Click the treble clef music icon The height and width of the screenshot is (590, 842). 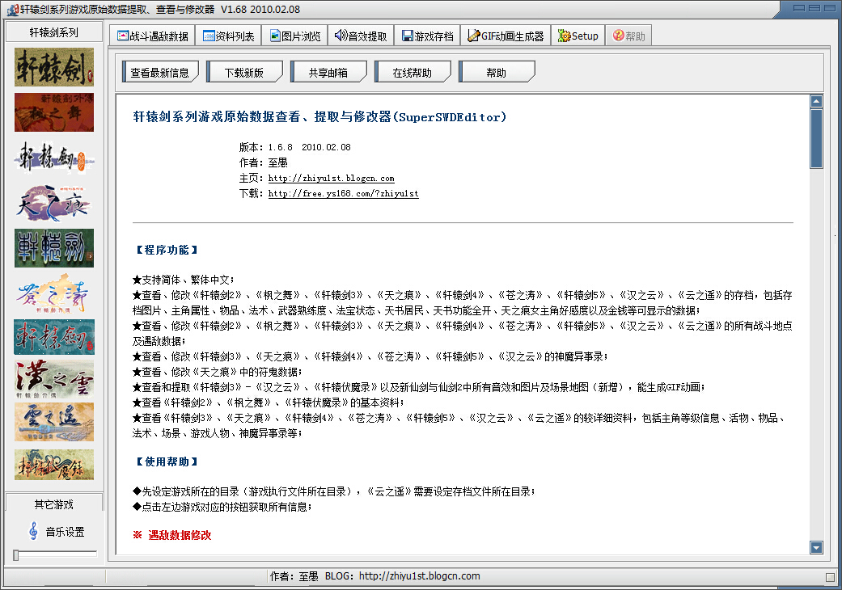tap(33, 531)
